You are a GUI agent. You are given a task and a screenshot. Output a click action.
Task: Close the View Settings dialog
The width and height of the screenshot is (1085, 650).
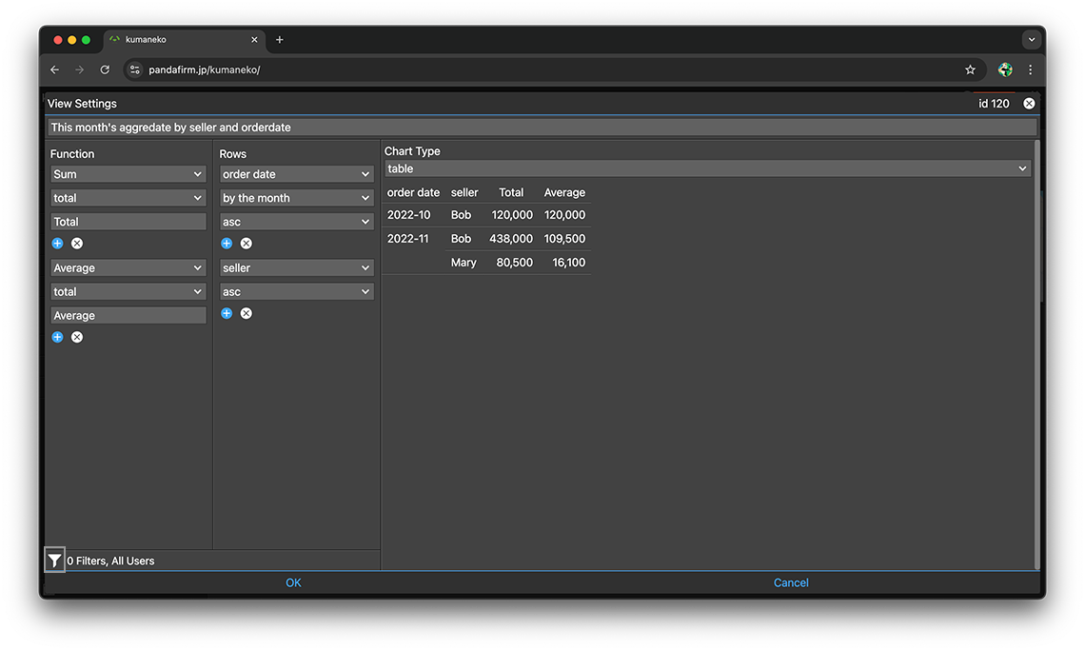pos(1029,104)
